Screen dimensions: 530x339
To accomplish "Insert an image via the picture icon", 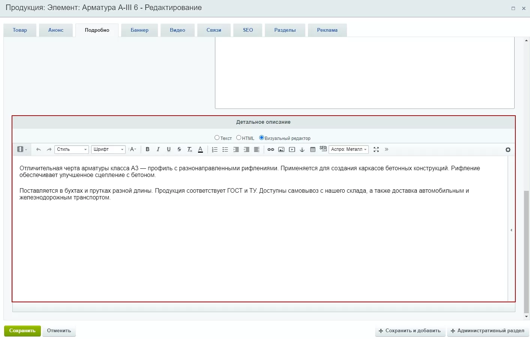I will pyautogui.click(x=281, y=149).
